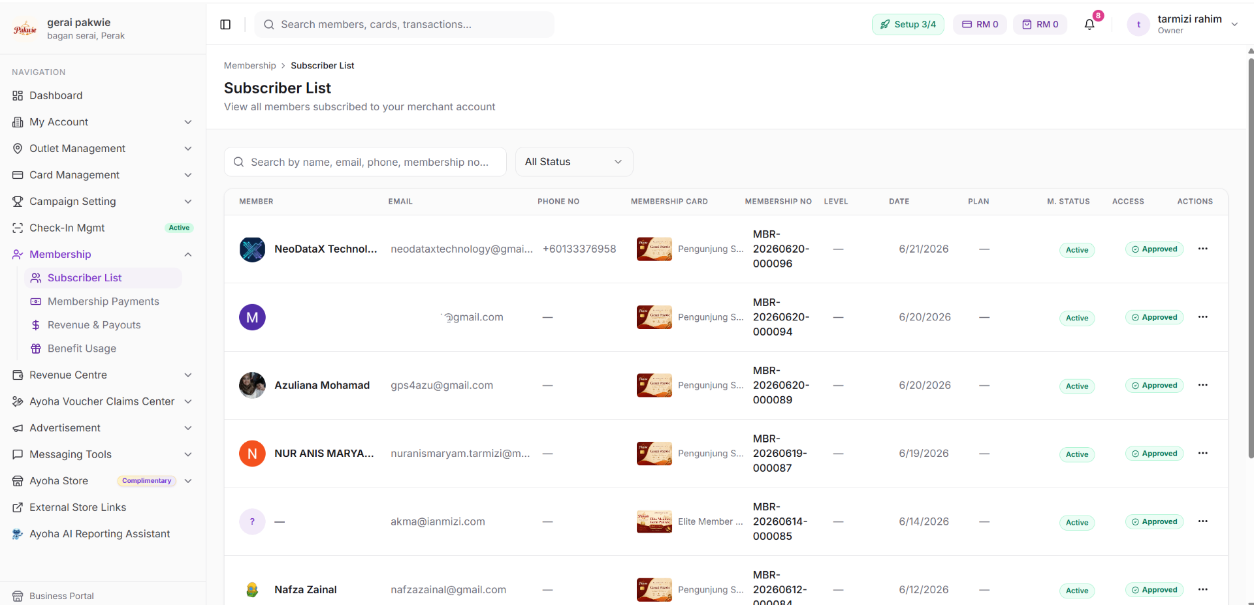The image size is (1254, 605).
Task: Expand Card Management menu
Action: click(103, 175)
